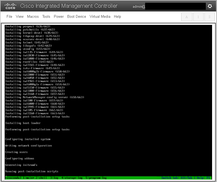Click 'Installing pexpect (636/663)' line
The width and height of the screenshot is (217, 182).
pos(28,27)
